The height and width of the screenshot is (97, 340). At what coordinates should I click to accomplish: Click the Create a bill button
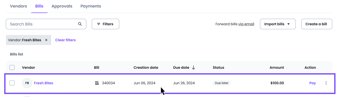(316, 24)
